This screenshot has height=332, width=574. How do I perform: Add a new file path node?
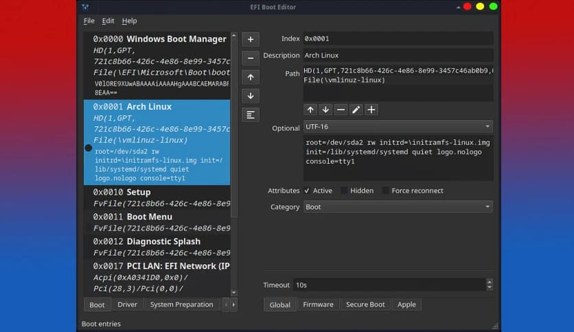pyautogui.click(x=371, y=110)
